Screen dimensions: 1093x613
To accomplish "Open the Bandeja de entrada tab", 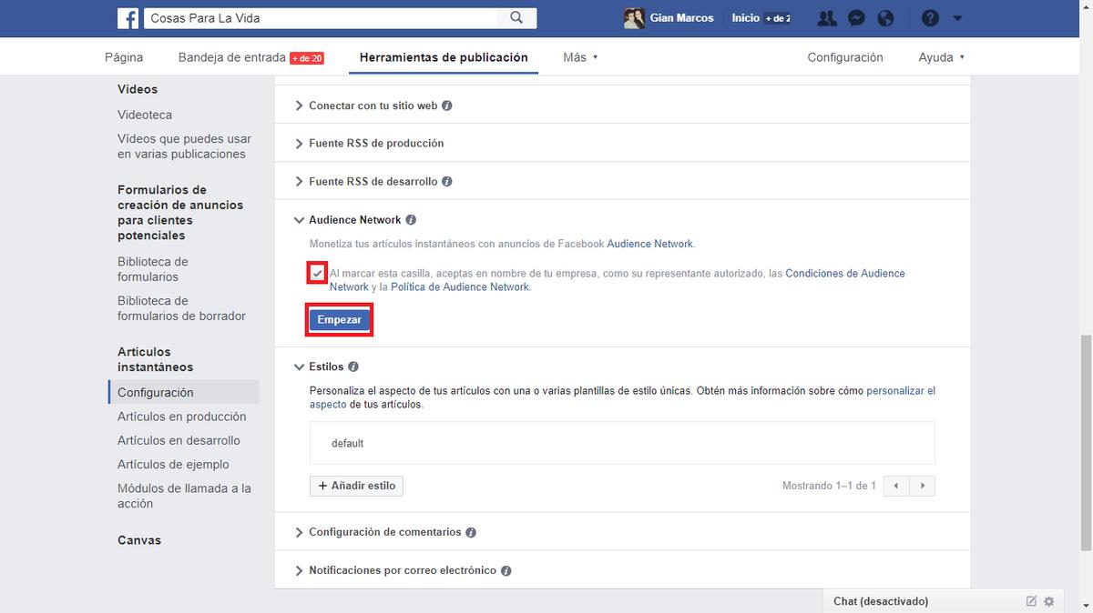I will pyautogui.click(x=233, y=55).
